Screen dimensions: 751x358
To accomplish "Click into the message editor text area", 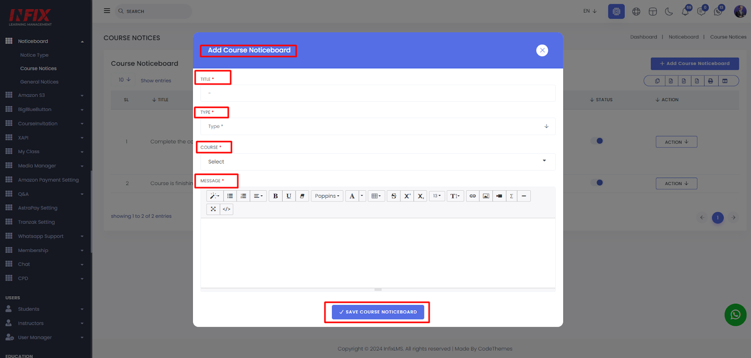I will 378,253.
